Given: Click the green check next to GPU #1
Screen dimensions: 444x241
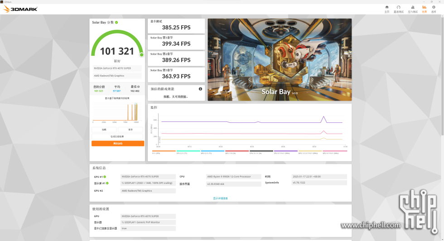Looking at the screenshot, I should (x=105, y=177).
